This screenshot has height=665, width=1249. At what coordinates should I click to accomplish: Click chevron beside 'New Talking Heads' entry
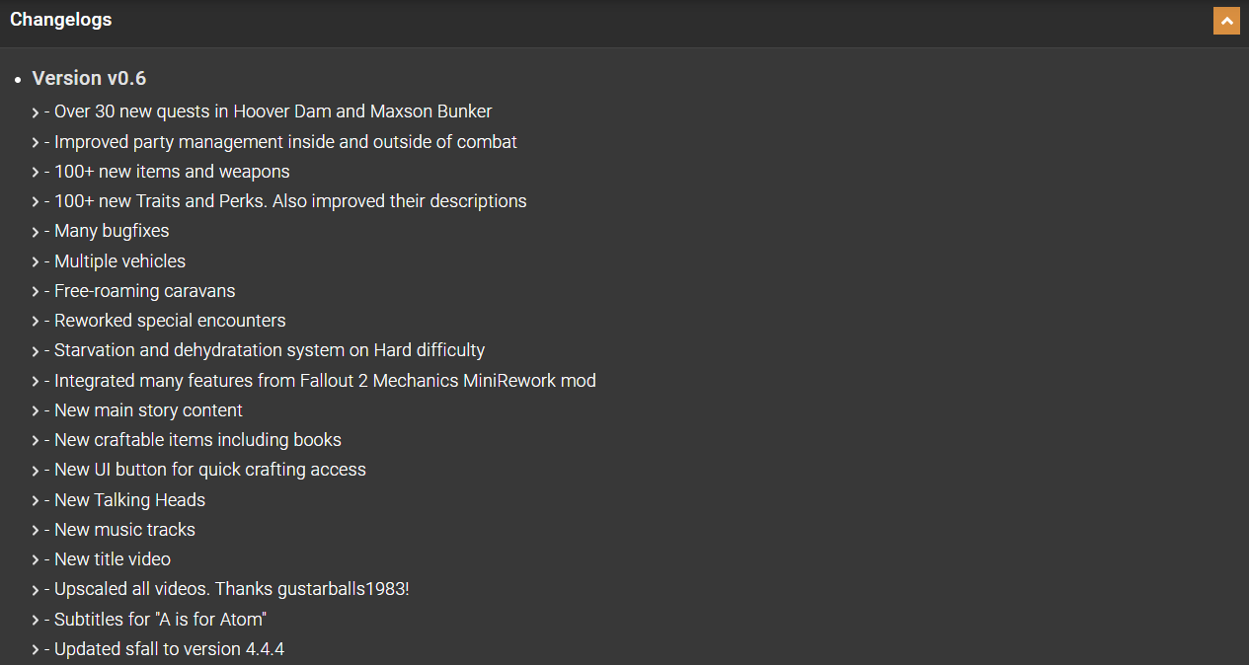[x=36, y=500]
